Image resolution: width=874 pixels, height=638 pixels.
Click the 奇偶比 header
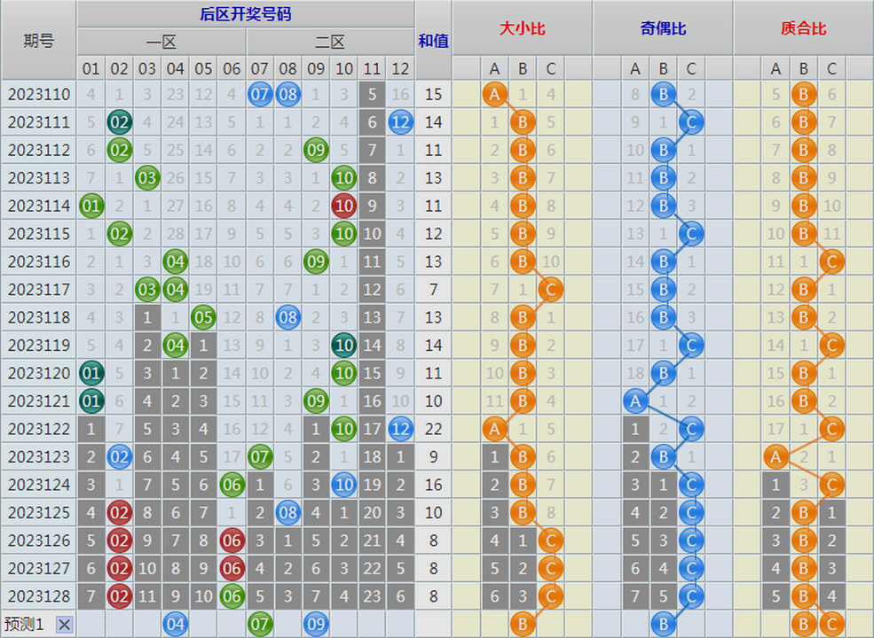[663, 27]
